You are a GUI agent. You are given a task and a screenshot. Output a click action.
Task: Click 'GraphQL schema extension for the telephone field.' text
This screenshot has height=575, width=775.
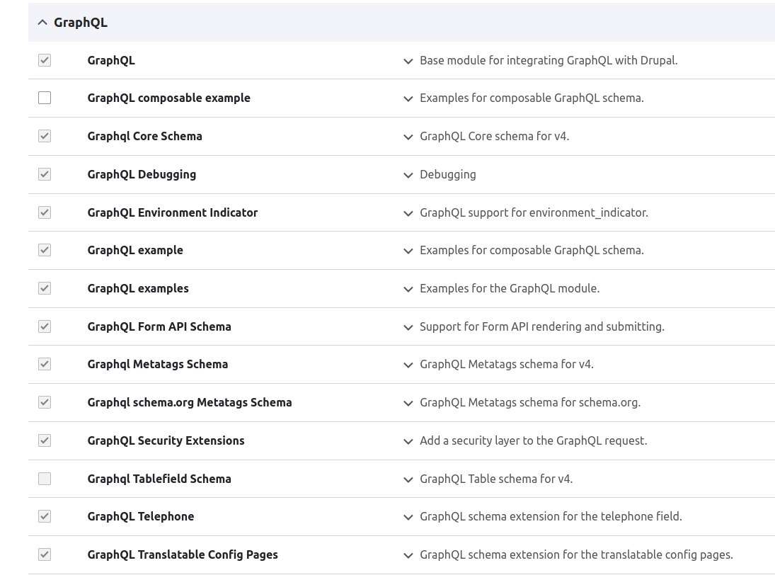tap(551, 517)
